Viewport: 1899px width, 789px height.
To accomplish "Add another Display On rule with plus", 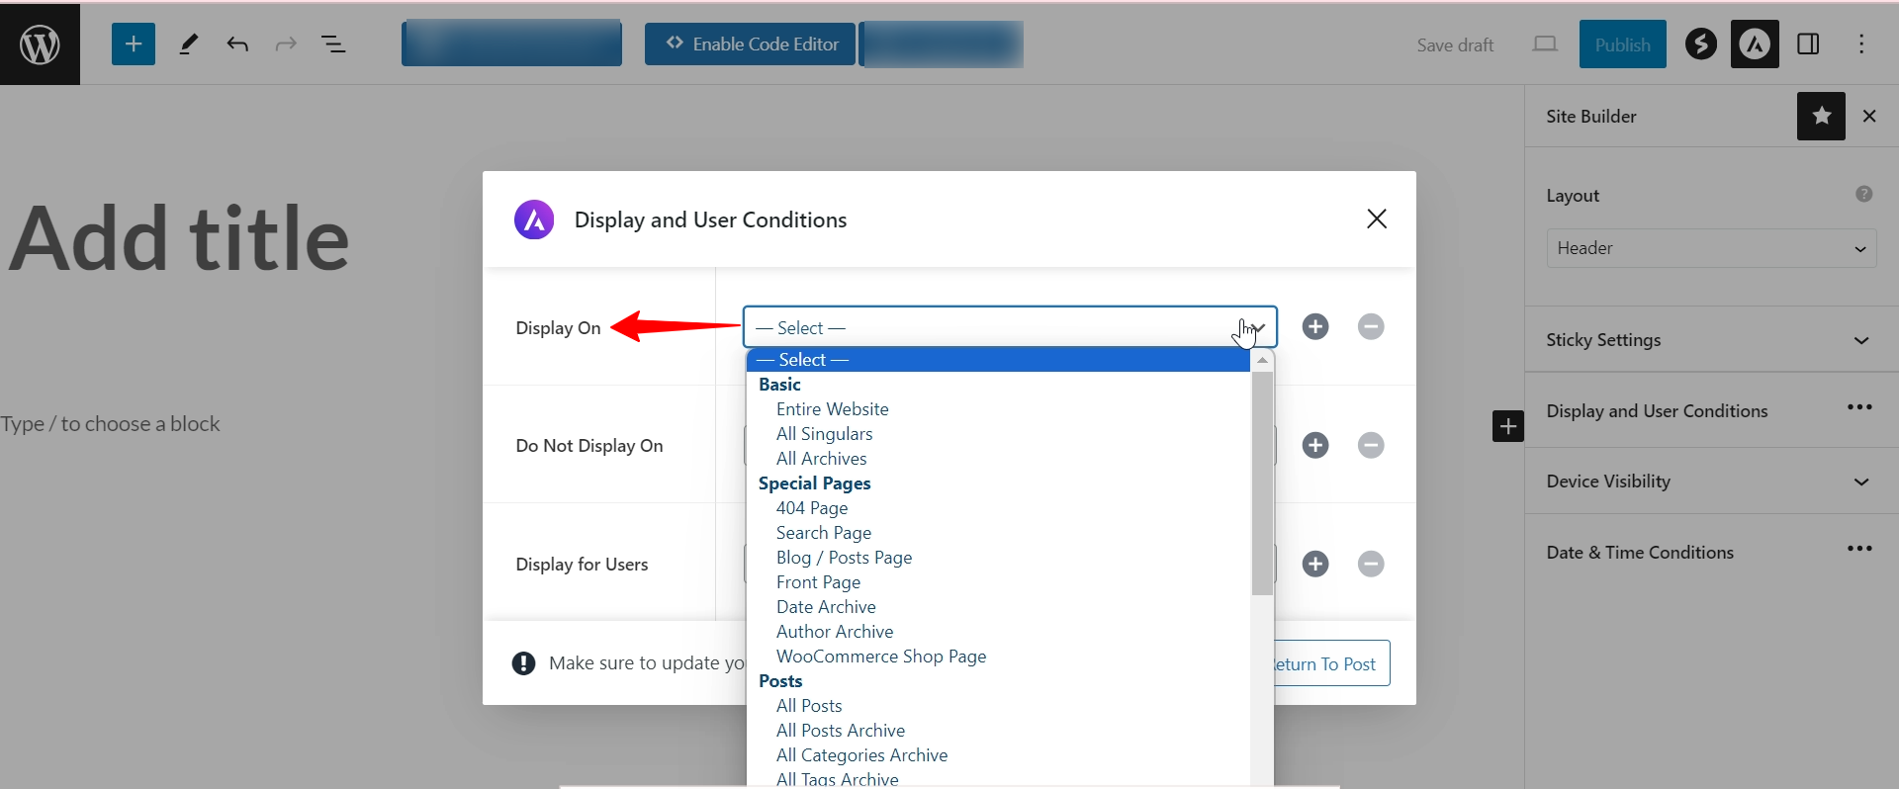I will (x=1315, y=327).
